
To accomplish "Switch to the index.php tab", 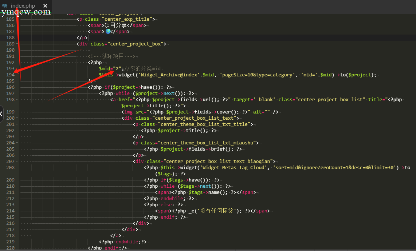I will 23,5.
